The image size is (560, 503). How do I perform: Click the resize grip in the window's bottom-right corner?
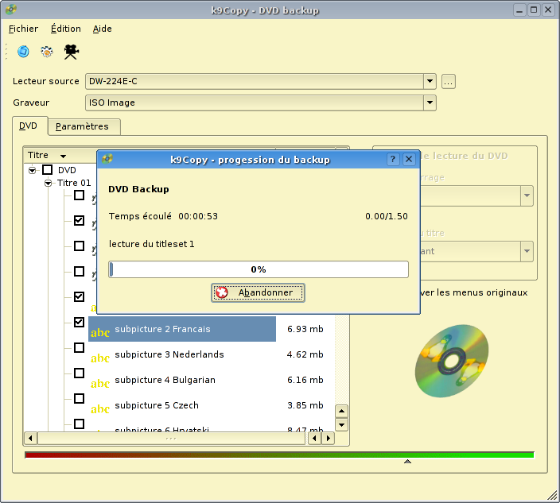[x=553, y=495]
